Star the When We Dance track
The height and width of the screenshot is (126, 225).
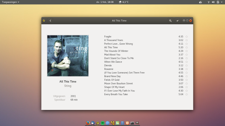click(x=187, y=62)
